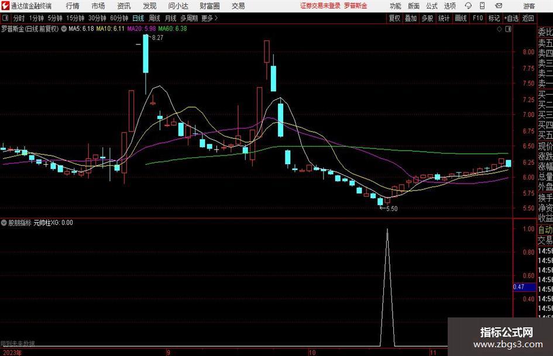Click the month 10 marker on time axis

[312, 352]
